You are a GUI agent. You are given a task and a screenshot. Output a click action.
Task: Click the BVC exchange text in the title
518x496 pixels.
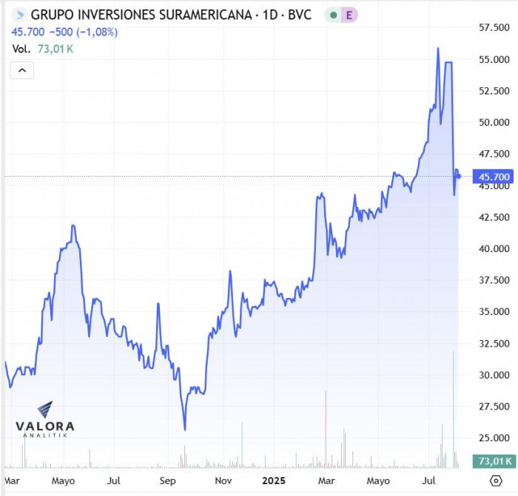(300, 15)
